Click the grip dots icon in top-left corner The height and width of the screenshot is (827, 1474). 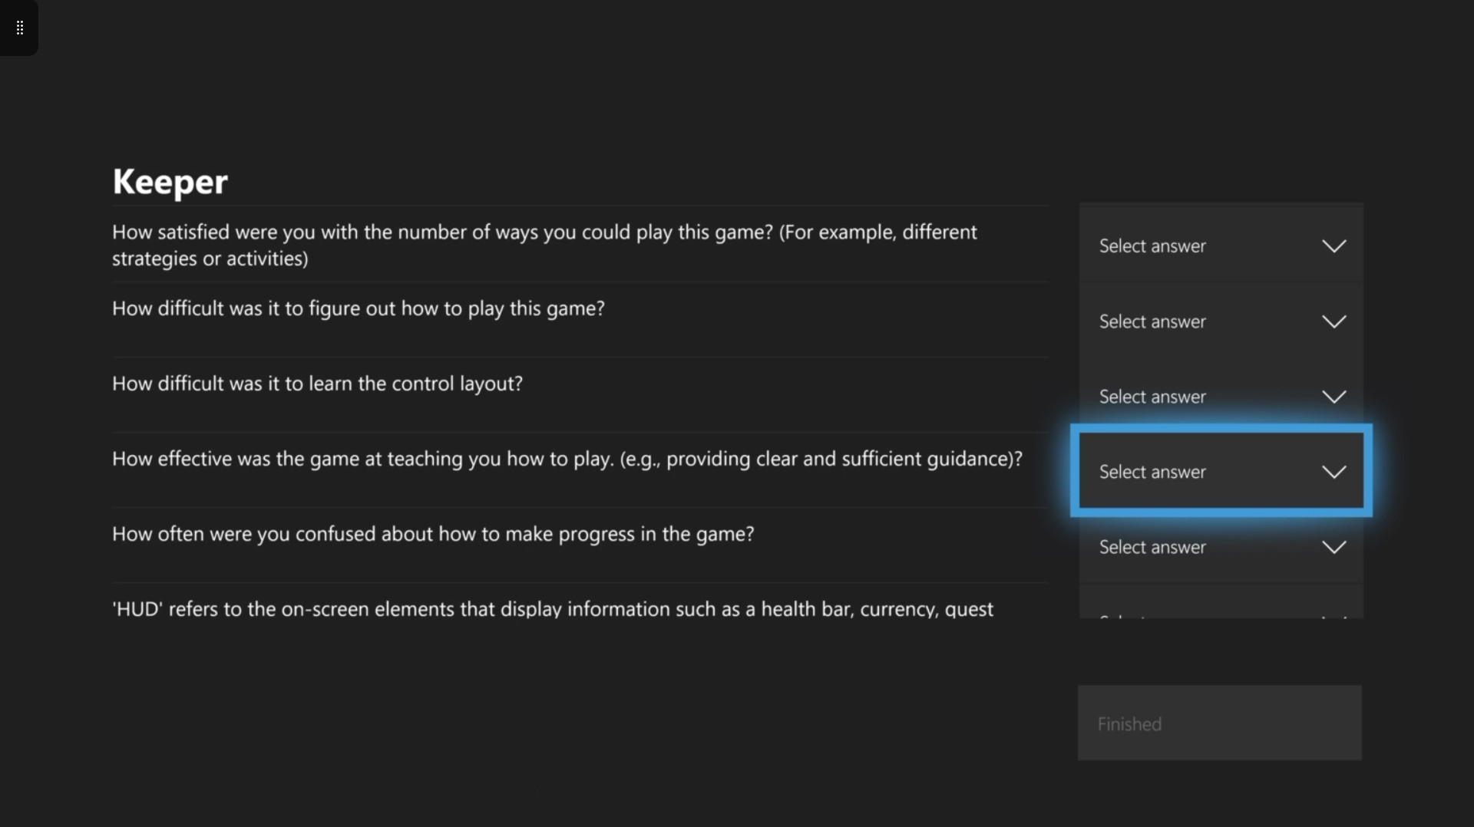20,28
